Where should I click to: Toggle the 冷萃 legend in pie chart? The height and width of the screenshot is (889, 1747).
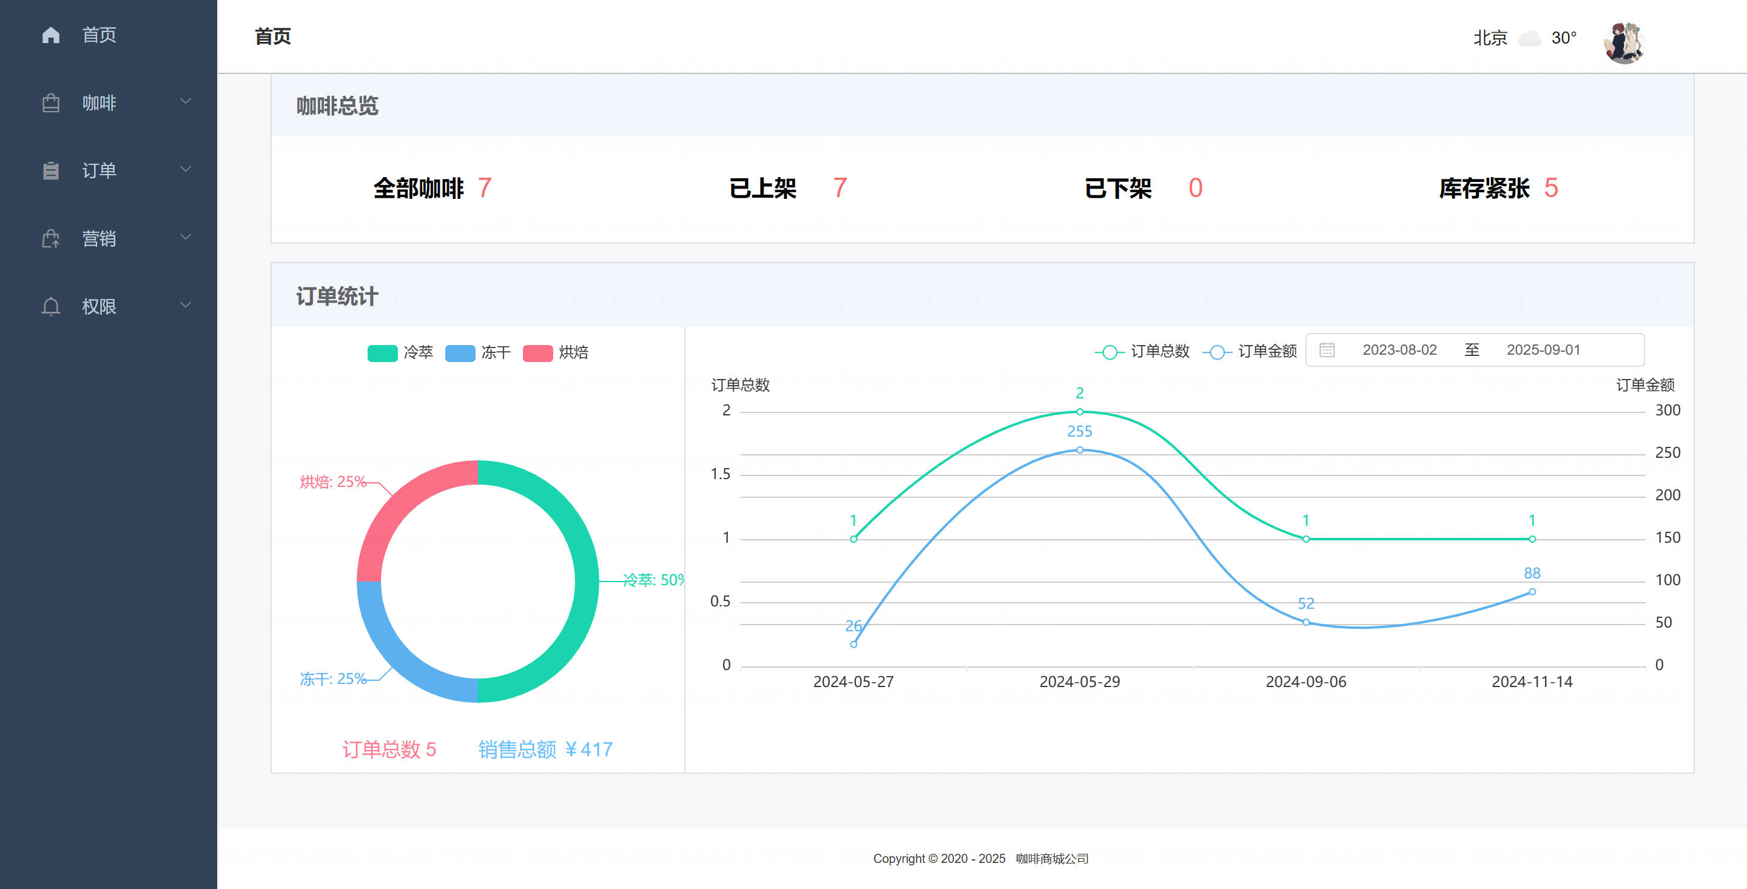coord(400,352)
